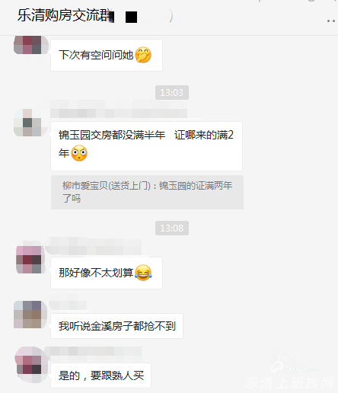Jump to quoted 柳市爱宝贝 reply message

[147, 192]
